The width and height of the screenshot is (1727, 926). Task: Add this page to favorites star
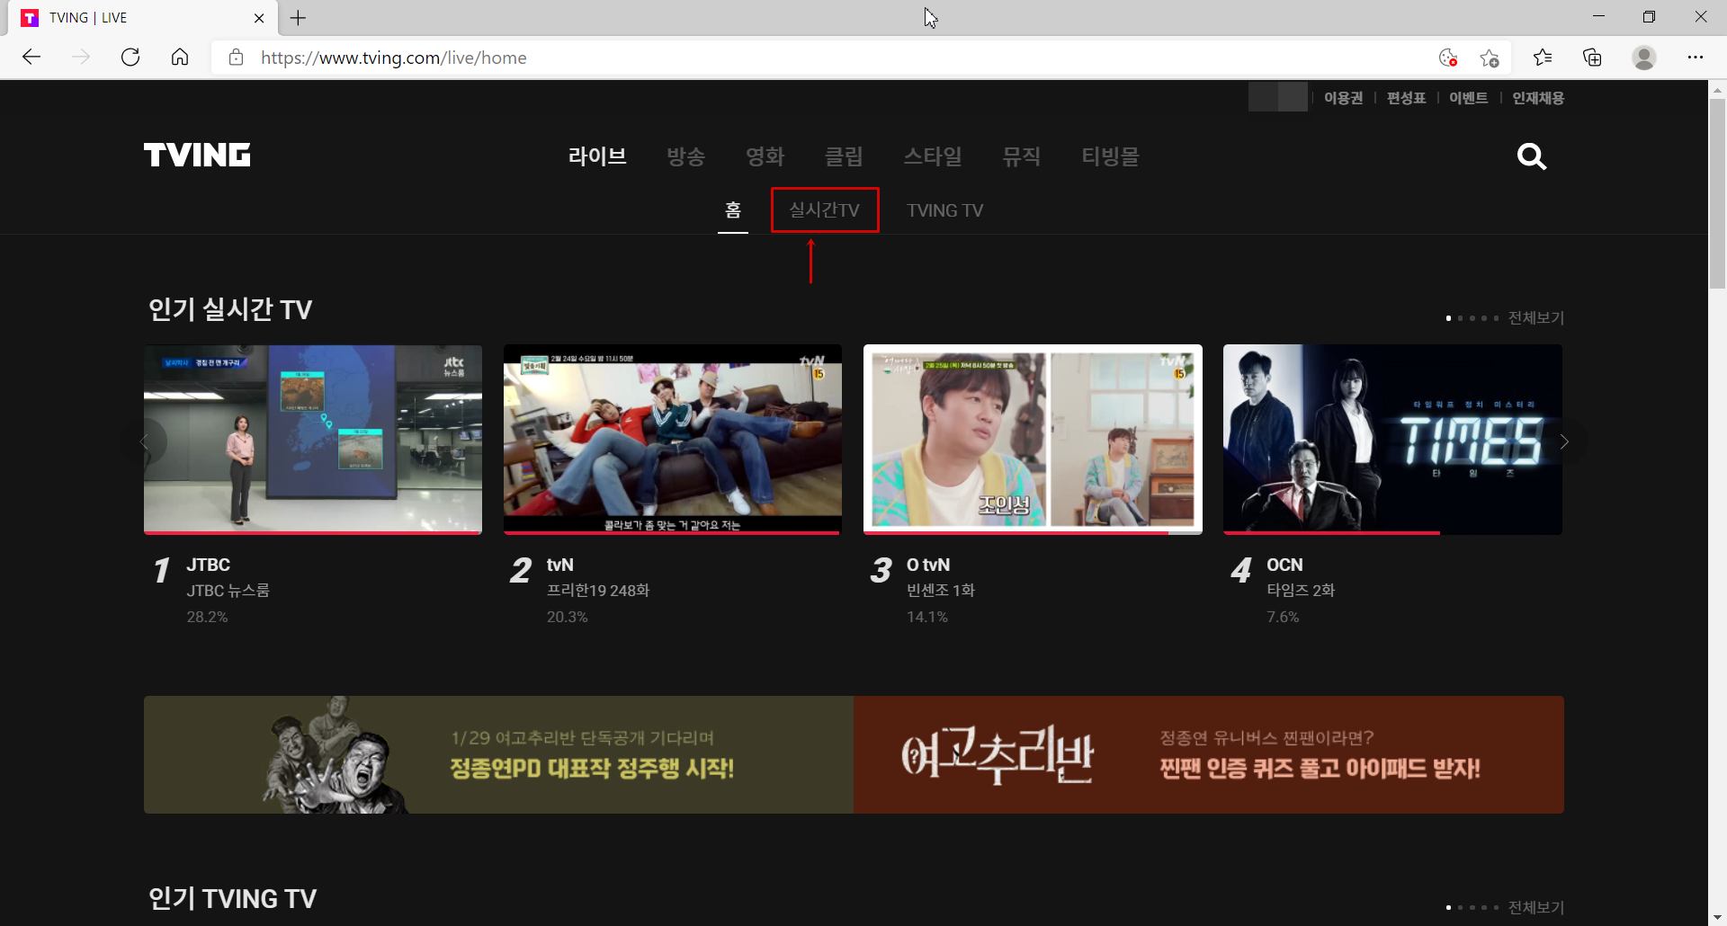tap(1490, 58)
